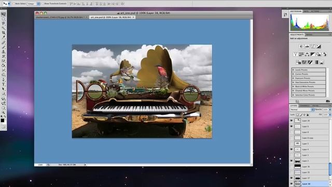Select the Zoom tool
332x187 pixels.
tap(4, 112)
